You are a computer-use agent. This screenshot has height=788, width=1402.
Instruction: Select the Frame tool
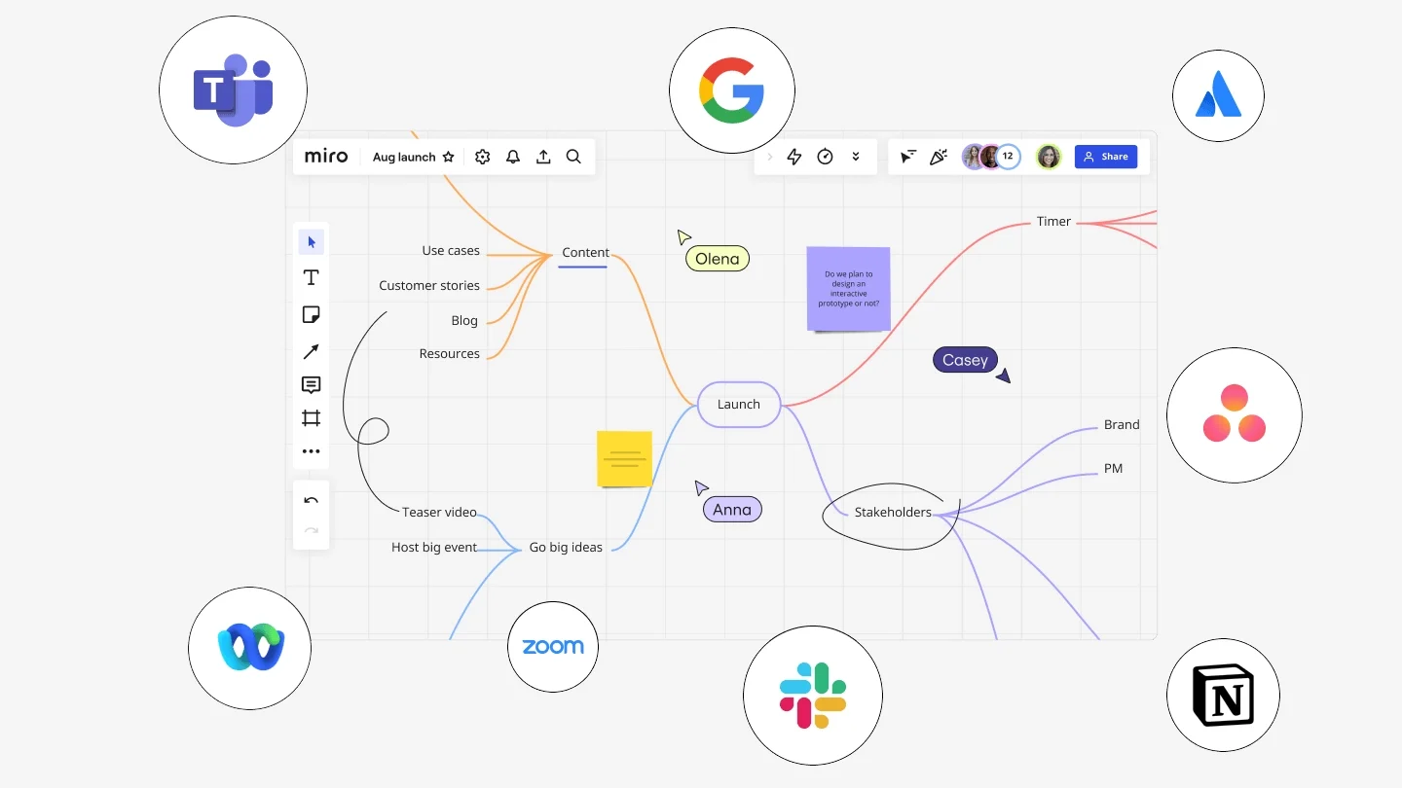point(312,418)
